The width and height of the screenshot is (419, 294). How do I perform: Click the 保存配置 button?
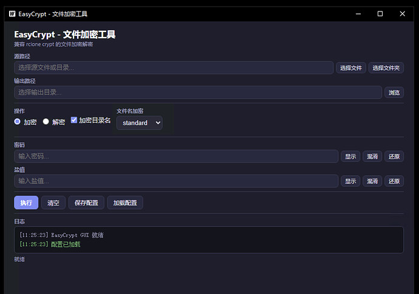coord(86,202)
